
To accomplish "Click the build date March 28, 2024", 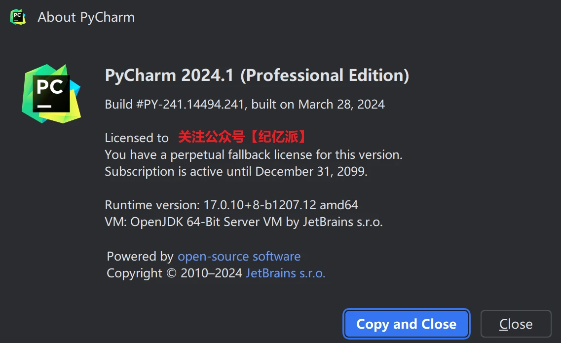I will (x=341, y=105).
